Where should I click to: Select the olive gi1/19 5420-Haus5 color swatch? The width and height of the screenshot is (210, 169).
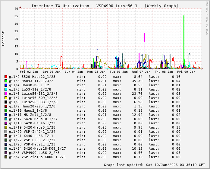pyautogui.click(x=6, y=127)
